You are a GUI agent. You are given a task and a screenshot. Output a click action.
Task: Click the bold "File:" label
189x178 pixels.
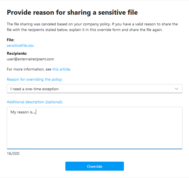[10, 40]
